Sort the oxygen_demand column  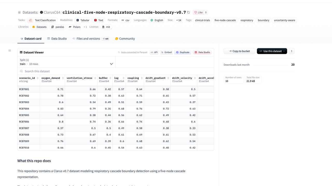(x=63, y=78)
